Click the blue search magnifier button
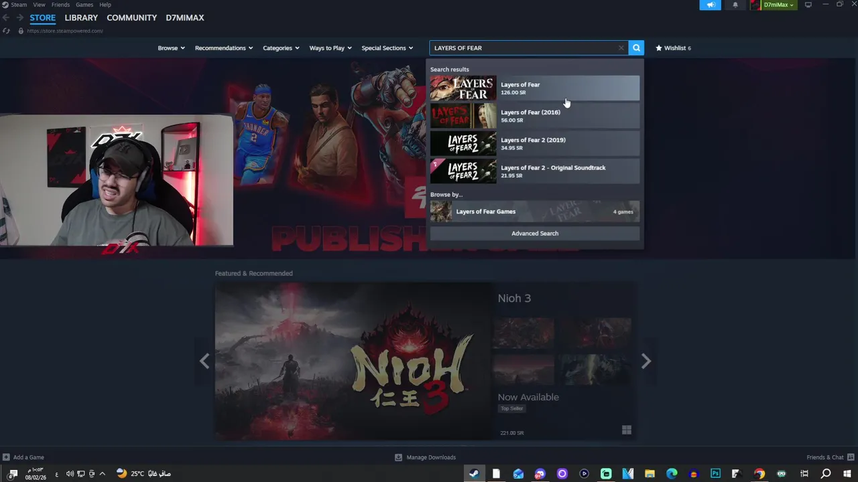 (636, 48)
